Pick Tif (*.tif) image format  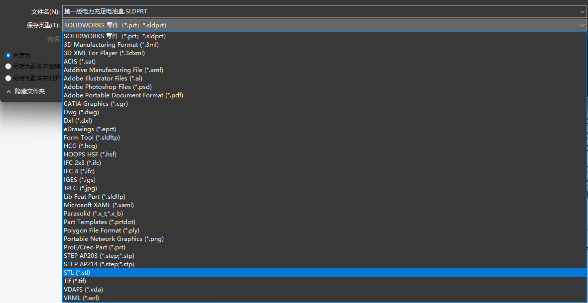(325, 281)
